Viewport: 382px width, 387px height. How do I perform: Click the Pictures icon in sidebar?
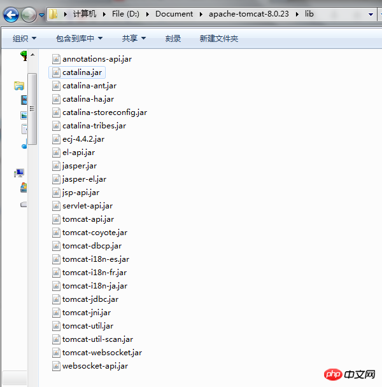coord(24,115)
